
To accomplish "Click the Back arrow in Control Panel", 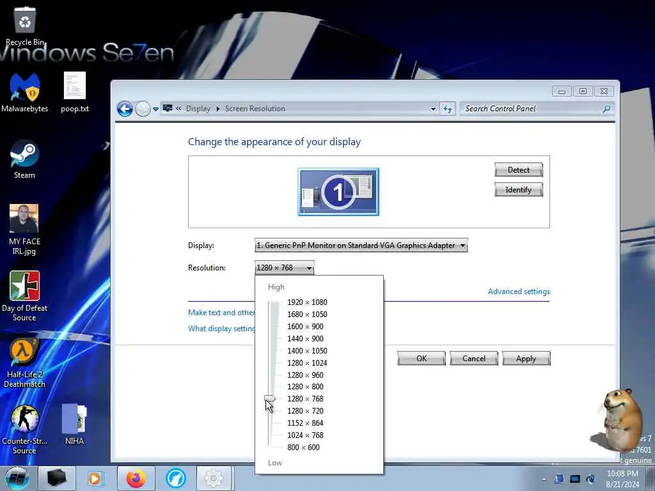I will (125, 109).
